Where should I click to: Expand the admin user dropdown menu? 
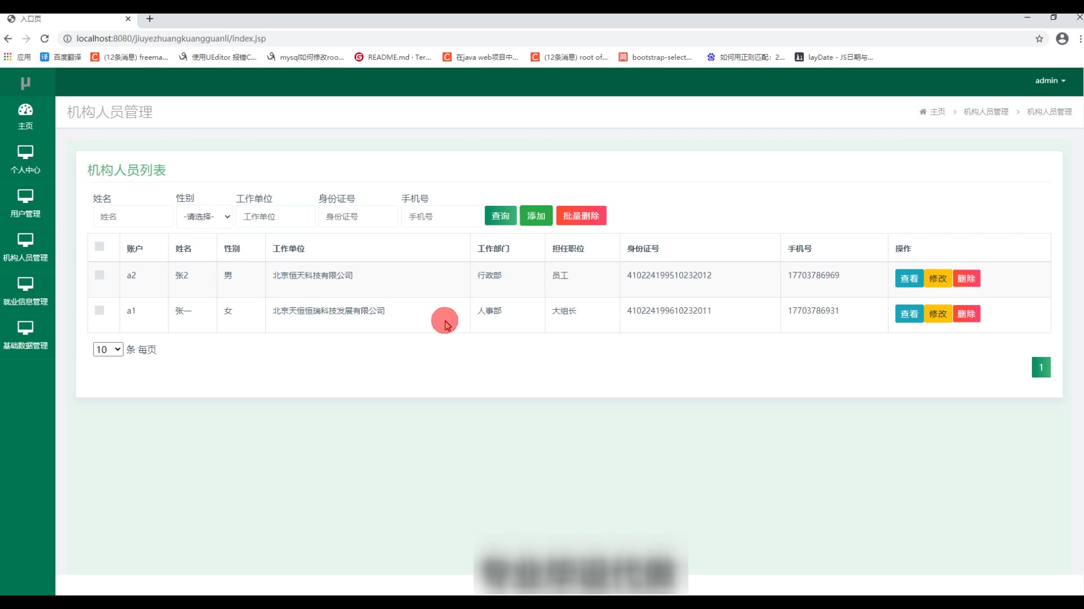(x=1050, y=81)
